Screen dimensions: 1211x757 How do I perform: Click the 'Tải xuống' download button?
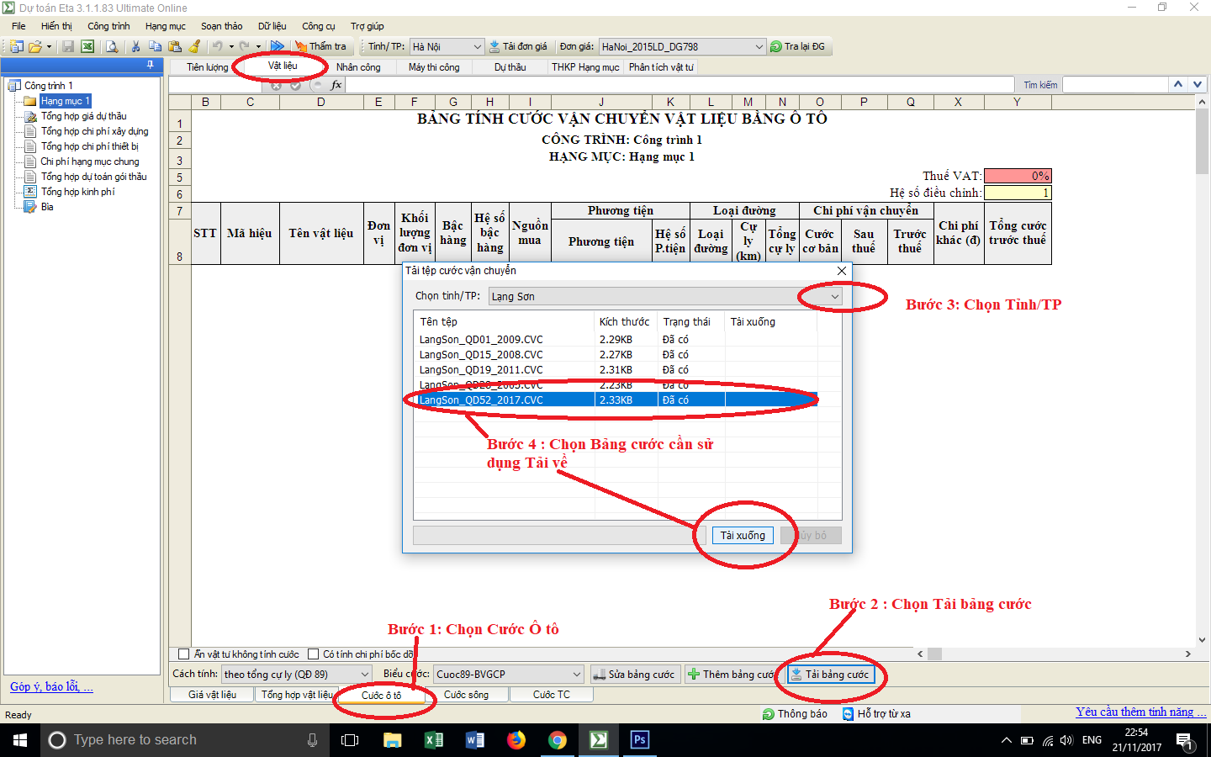click(743, 536)
